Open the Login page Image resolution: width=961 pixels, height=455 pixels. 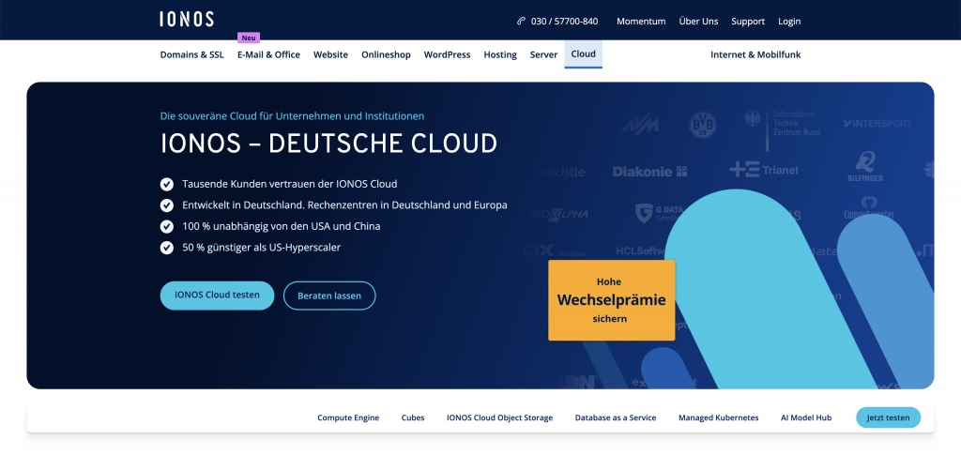click(x=789, y=21)
